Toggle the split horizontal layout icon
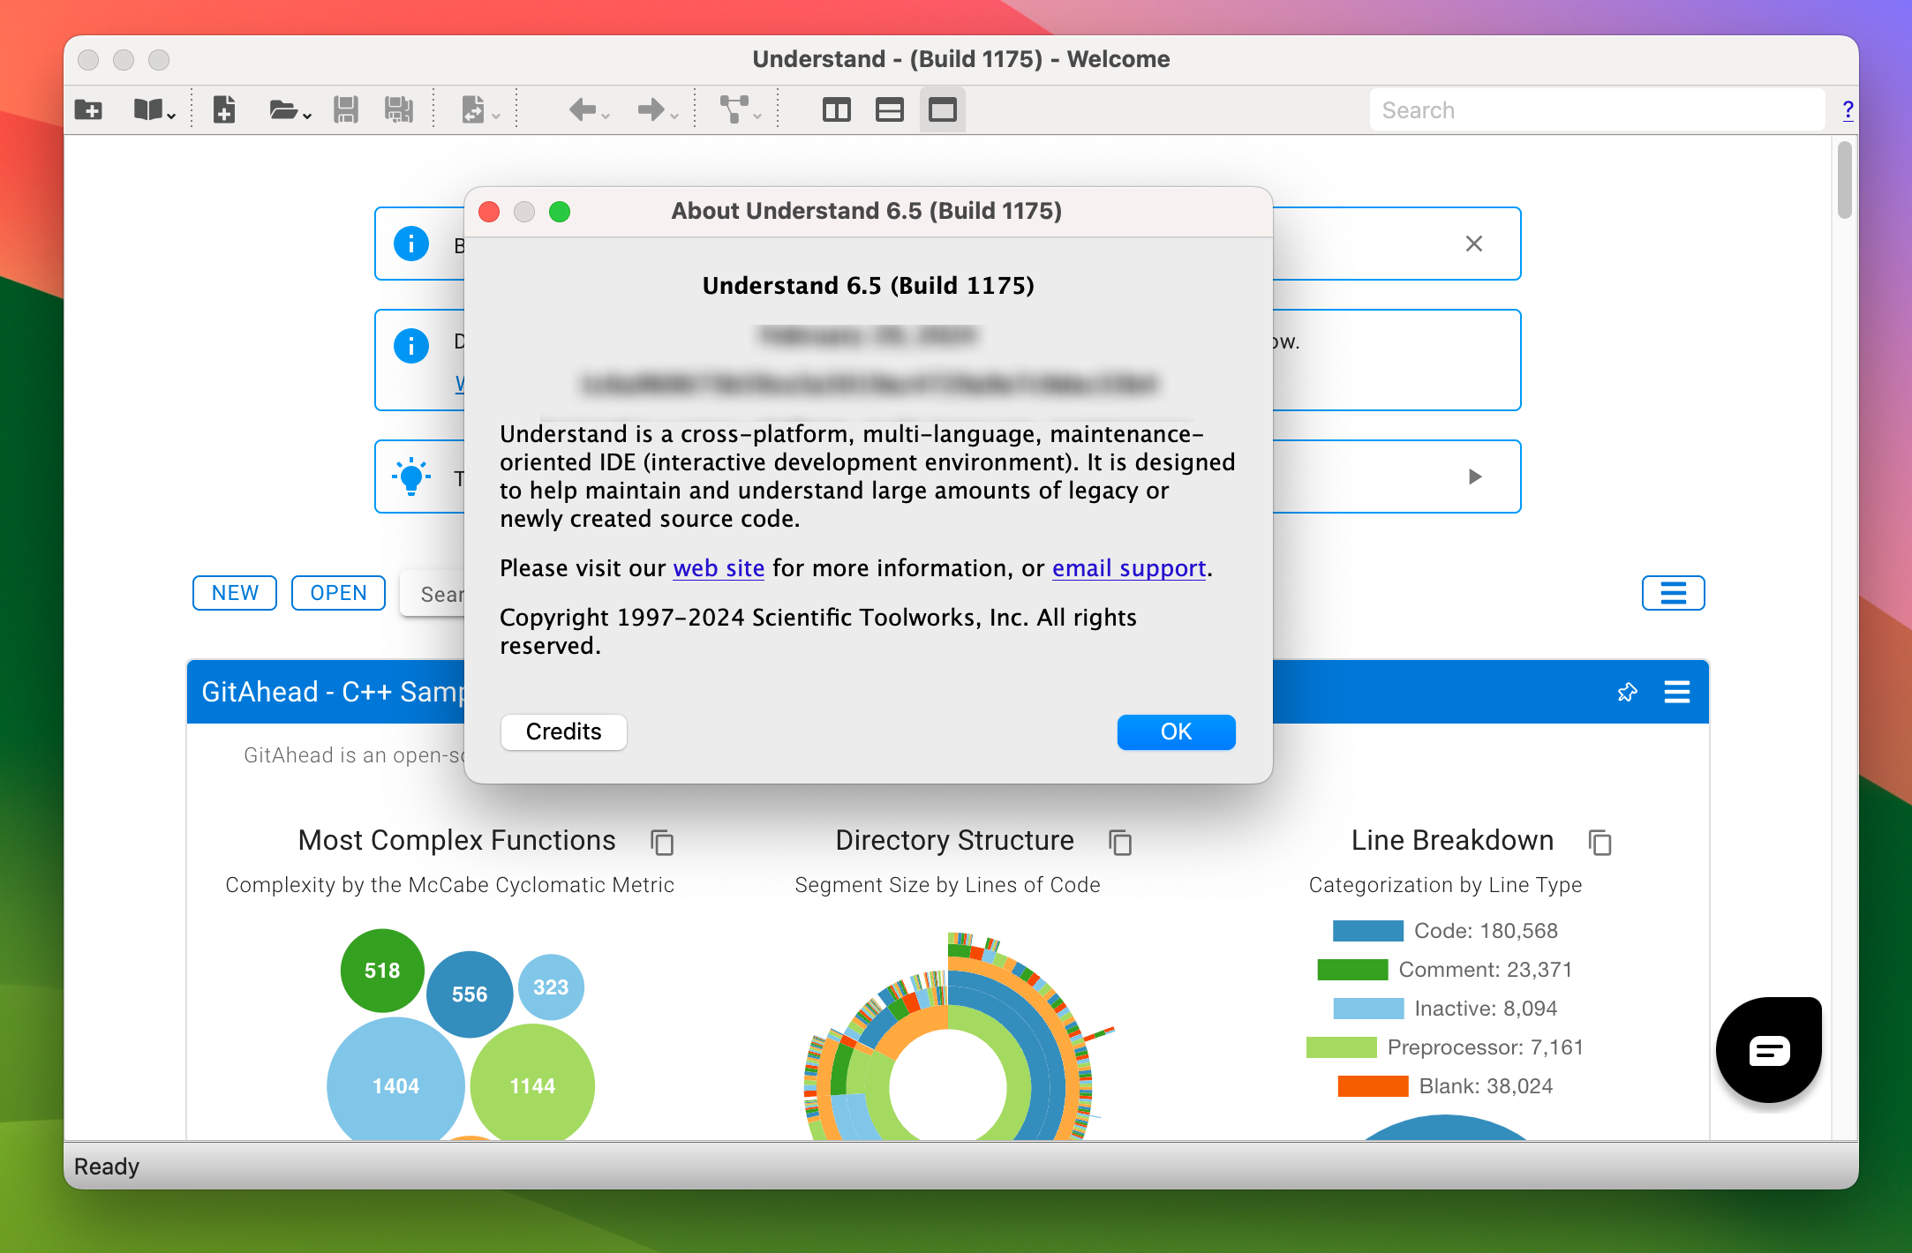The height and width of the screenshot is (1253, 1912). 891,109
